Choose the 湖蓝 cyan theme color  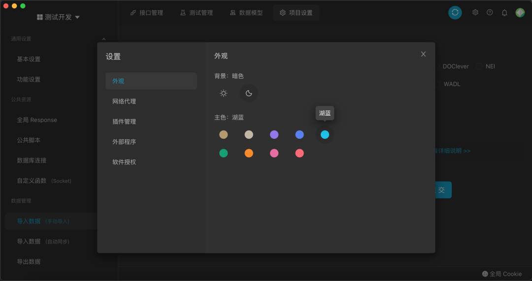coord(325,134)
